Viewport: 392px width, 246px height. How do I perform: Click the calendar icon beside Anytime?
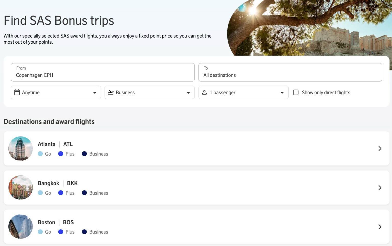coord(17,92)
